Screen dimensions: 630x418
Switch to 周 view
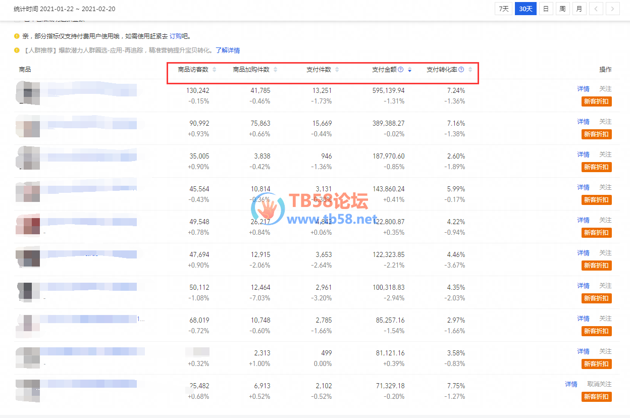(562, 9)
